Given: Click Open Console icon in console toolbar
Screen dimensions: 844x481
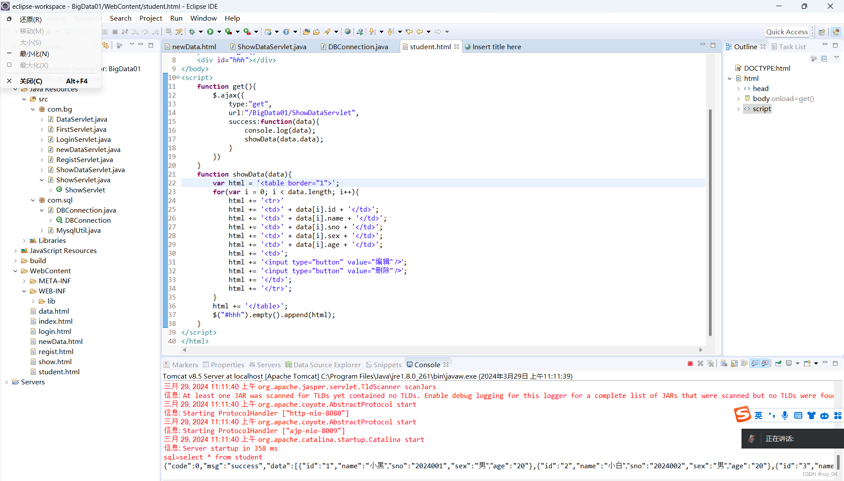Looking at the screenshot, I should [807, 364].
